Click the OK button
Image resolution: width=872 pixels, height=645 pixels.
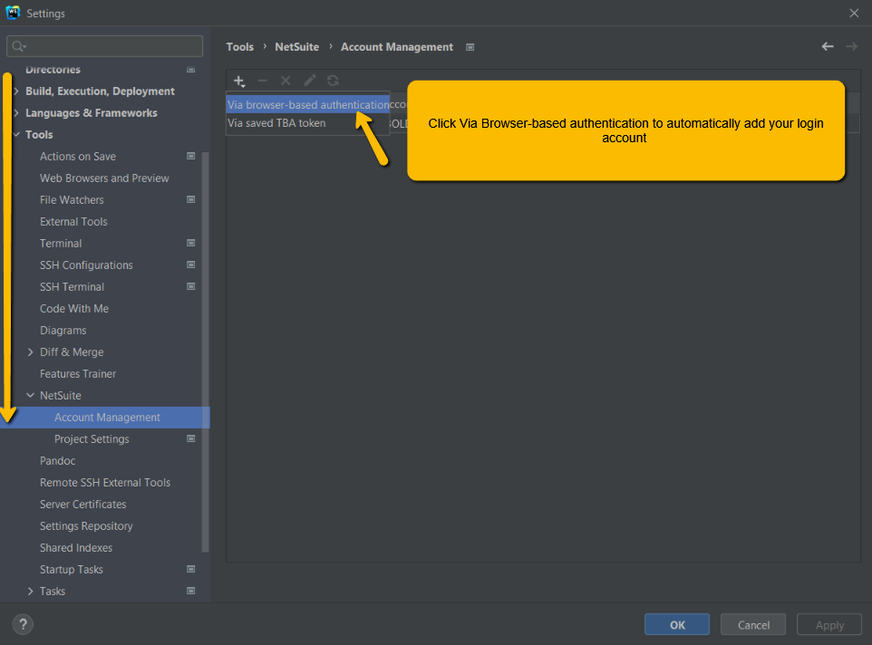point(677,624)
